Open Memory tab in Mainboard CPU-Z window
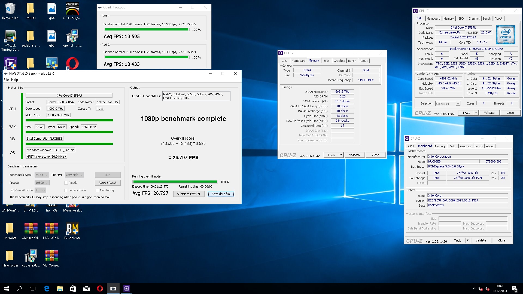 point(440,146)
